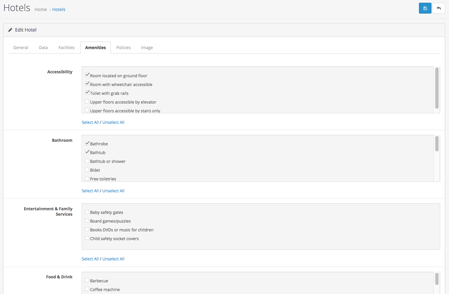
Task: Select All Entertainment & Family Services
Action: 90,259
